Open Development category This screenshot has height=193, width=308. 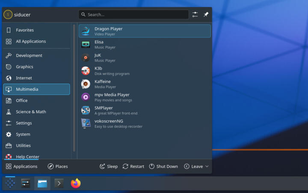(36, 55)
